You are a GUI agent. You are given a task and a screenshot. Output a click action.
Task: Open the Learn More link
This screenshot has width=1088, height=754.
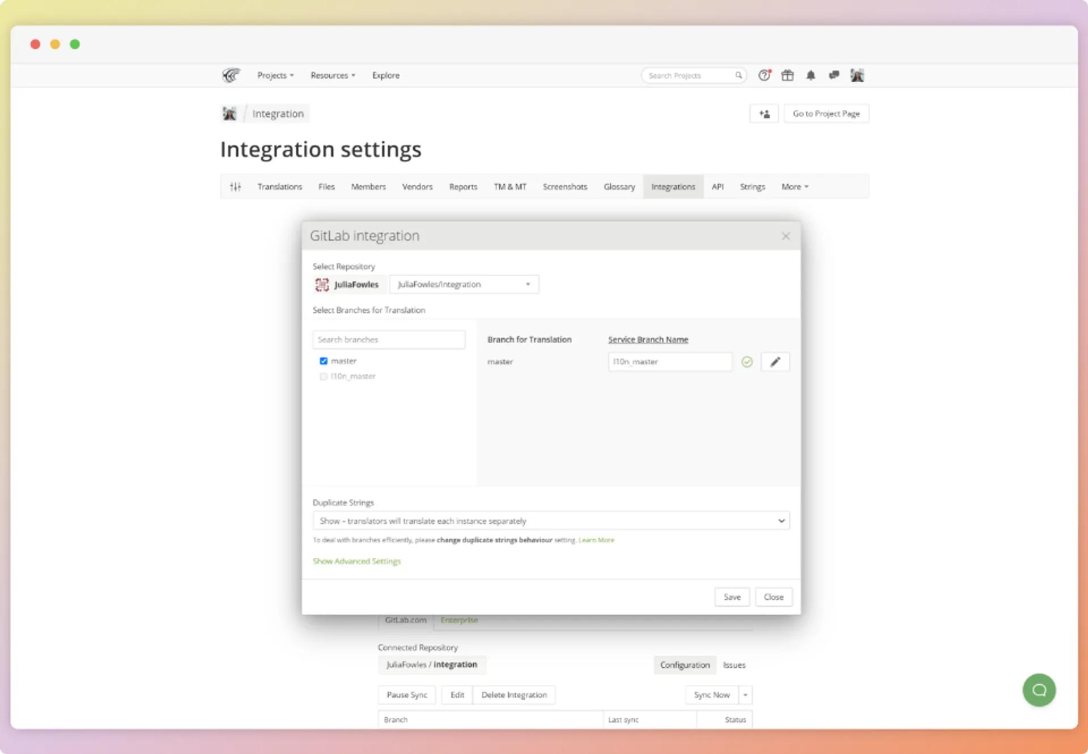point(596,540)
